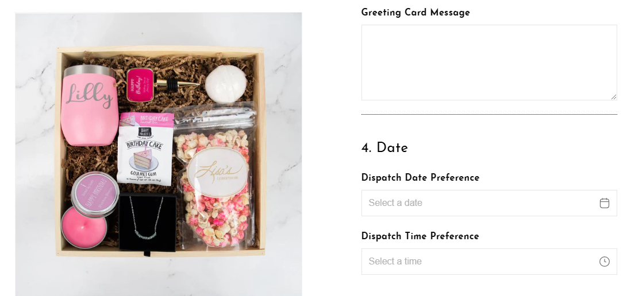
Task: Click the pink candle in the gift box
Action: coord(84,227)
